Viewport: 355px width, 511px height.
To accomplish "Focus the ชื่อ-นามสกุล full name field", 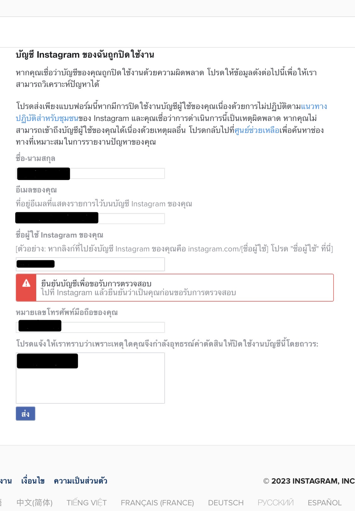I will (90, 174).
